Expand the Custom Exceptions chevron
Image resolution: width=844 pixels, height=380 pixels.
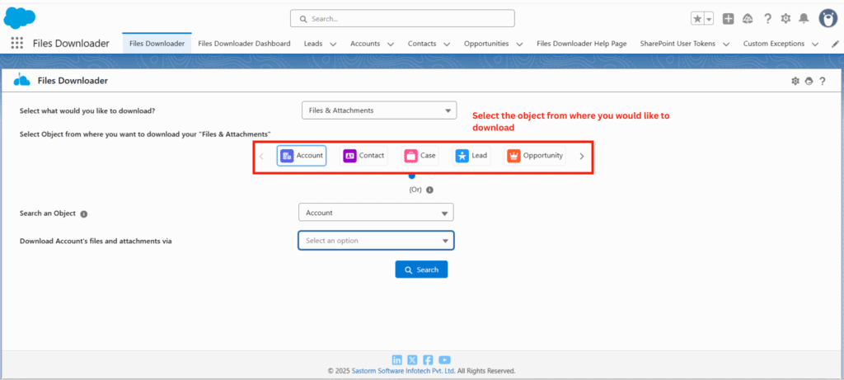click(815, 45)
